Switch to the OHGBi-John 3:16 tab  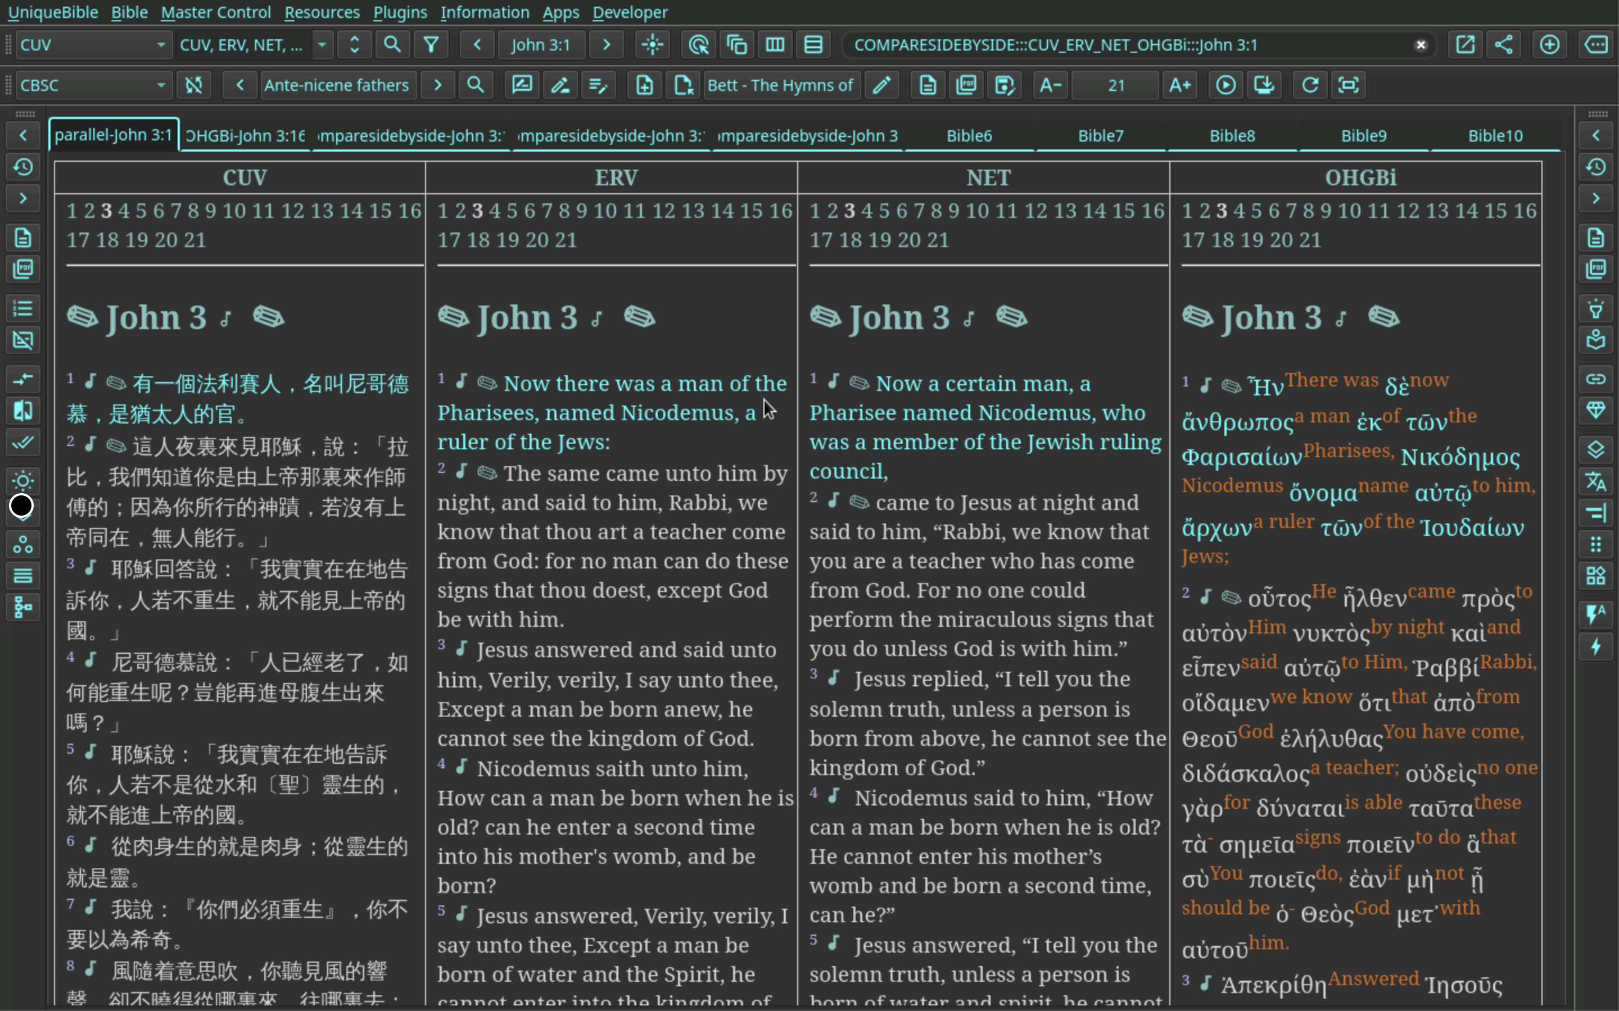pos(246,136)
